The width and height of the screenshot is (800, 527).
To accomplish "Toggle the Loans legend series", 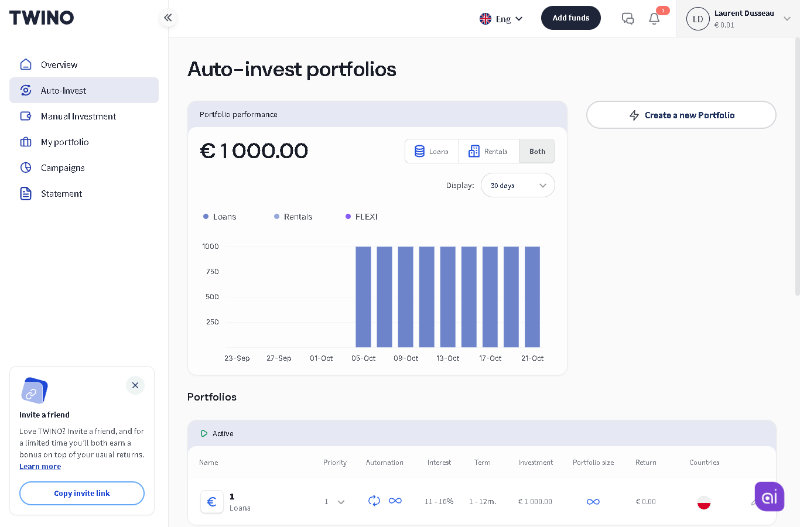I will coord(220,217).
